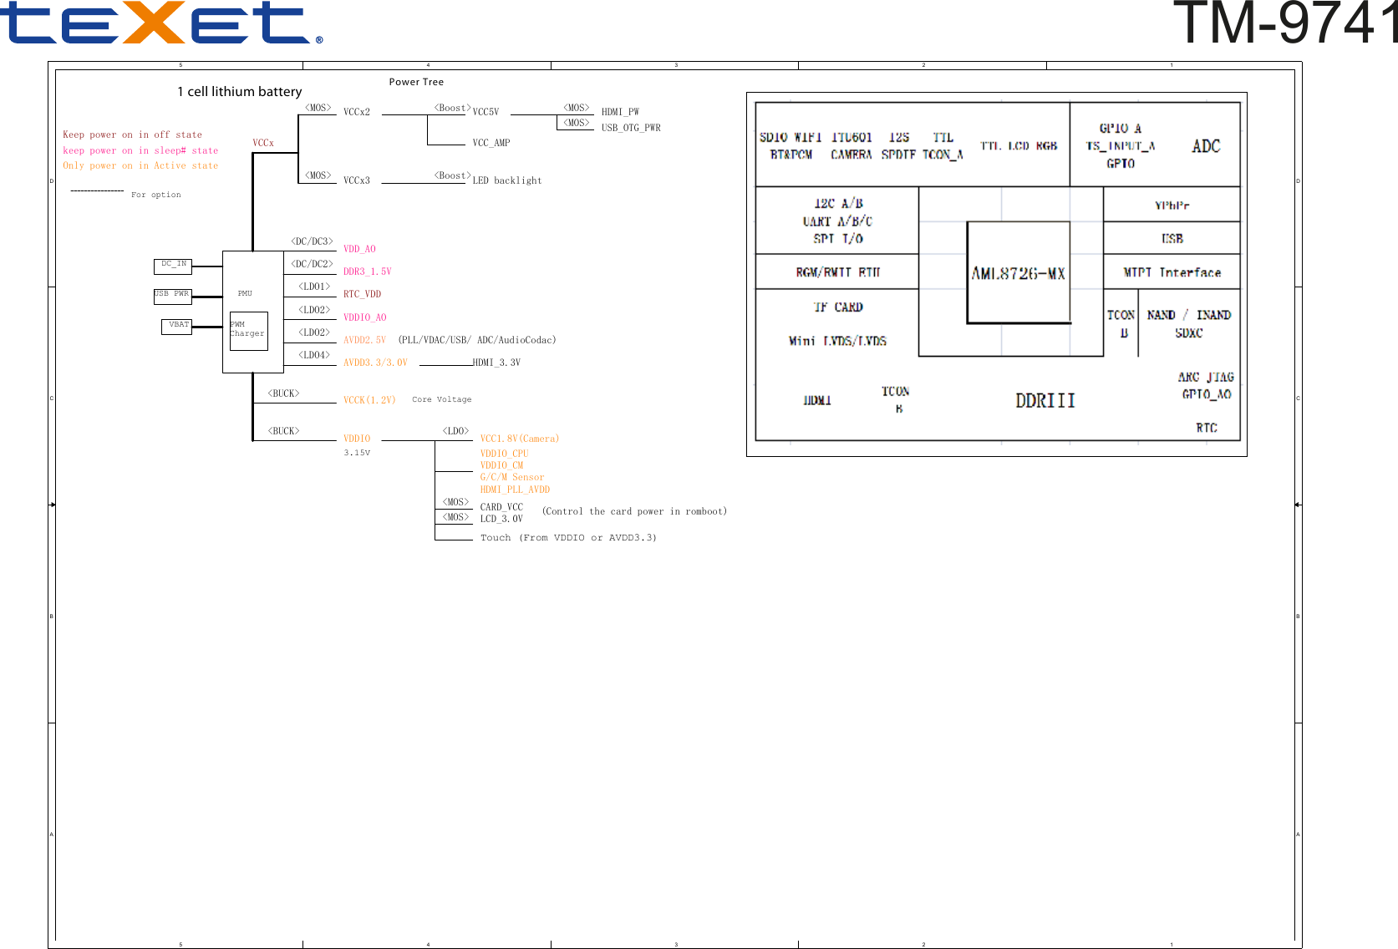
Task: Click "keep power on in sleep# state" note
Action: point(140,150)
